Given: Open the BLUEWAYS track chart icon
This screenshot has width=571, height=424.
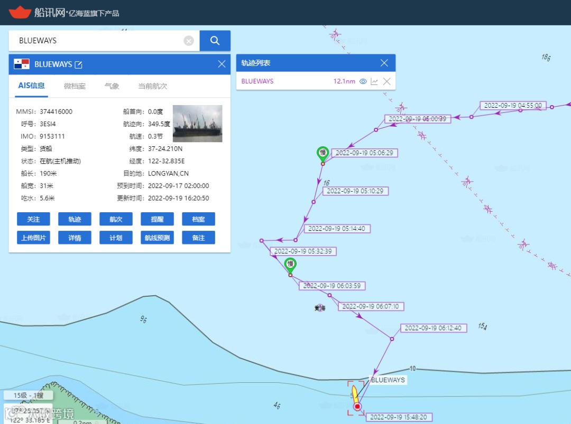Looking at the screenshot, I should [374, 81].
